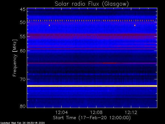Click the 'Updated Wed Feb 26 09:30:18 2020' timestamp

22,123
